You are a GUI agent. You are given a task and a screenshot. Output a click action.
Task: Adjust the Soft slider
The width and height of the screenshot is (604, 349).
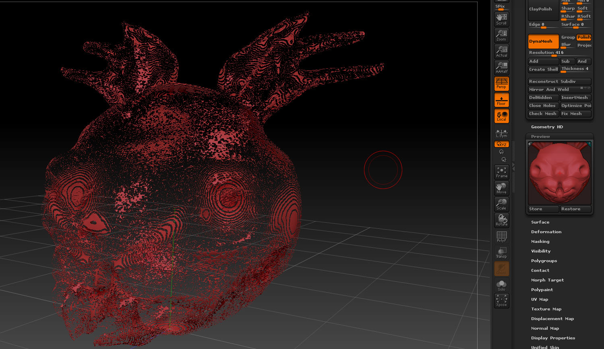tap(583, 9)
